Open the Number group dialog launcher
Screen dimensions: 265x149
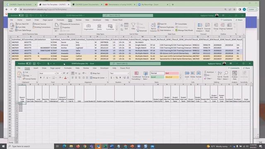[129, 82]
